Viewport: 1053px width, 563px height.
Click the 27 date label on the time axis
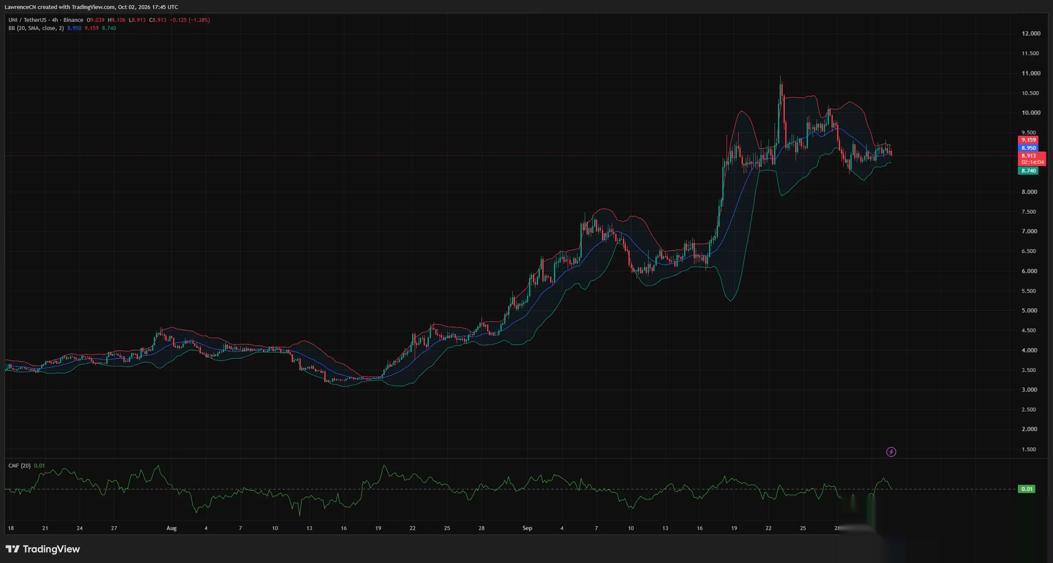pyautogui.click(x=114, y=528)
